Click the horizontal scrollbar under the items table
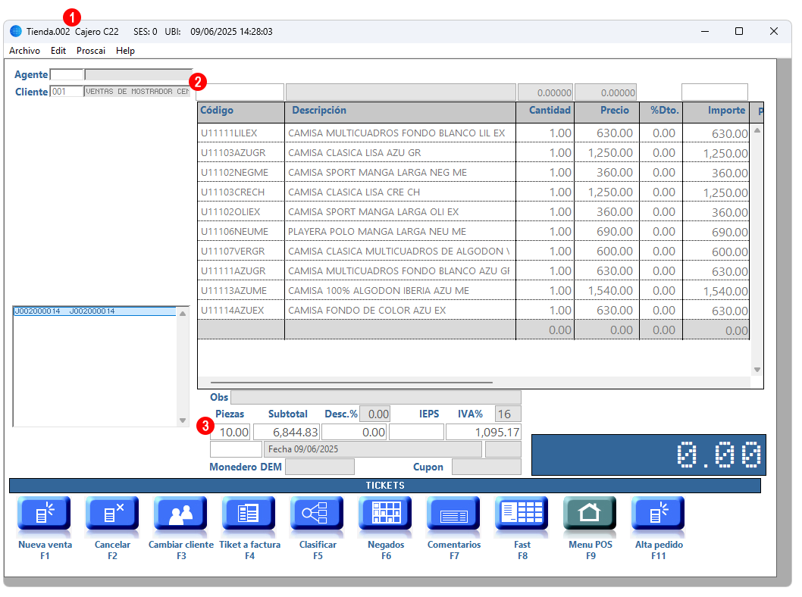This screenshot has width=802, height=597. point(352,383)
